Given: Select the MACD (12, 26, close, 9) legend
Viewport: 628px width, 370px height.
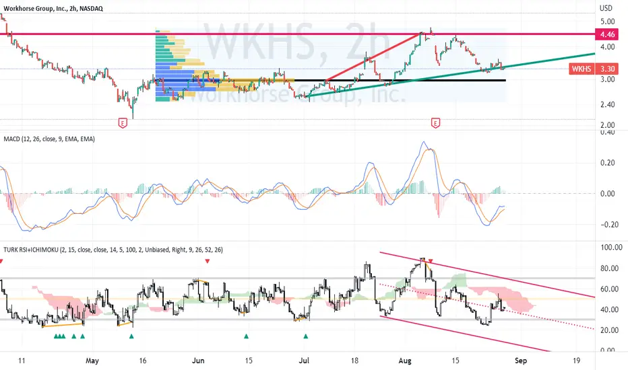Looking at the screenshot, I should [49, 139].
